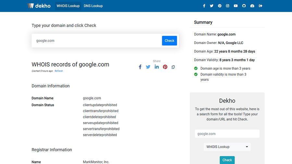Viewport: 292px width, 164px height.
Task: Click the dekho logo in the header
Action: click(x=39, y=6)
